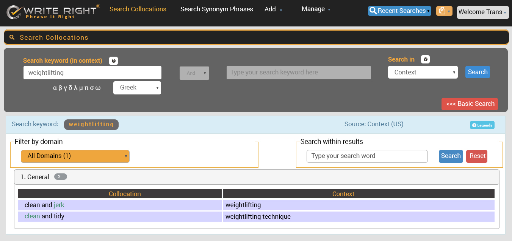Click help icon next to Search in
The image size is (512, 241).
tap(425, 60)
